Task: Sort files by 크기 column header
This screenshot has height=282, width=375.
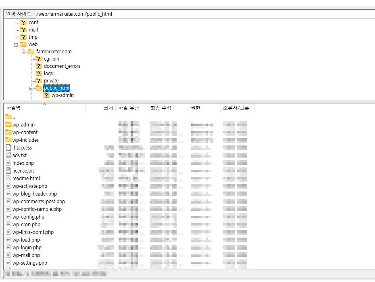Action: pyautogui.click(x=108, y=108)
